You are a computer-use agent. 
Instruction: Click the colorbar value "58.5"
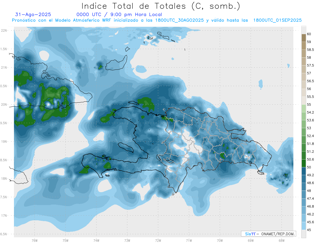(x=311, y=50)
